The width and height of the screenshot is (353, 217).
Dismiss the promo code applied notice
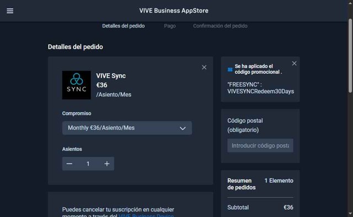coord(294,63)
